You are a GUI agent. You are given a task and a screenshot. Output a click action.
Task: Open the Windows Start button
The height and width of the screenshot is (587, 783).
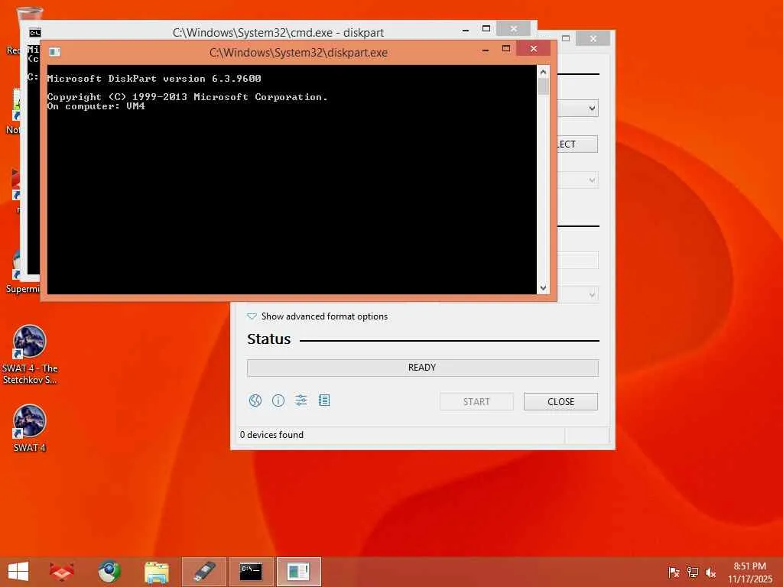click(x=18, y=572)
